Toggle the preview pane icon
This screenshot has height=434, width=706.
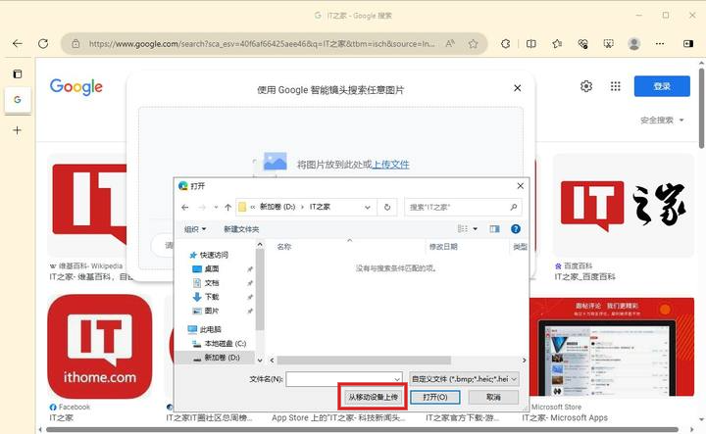tap(494, 229)
